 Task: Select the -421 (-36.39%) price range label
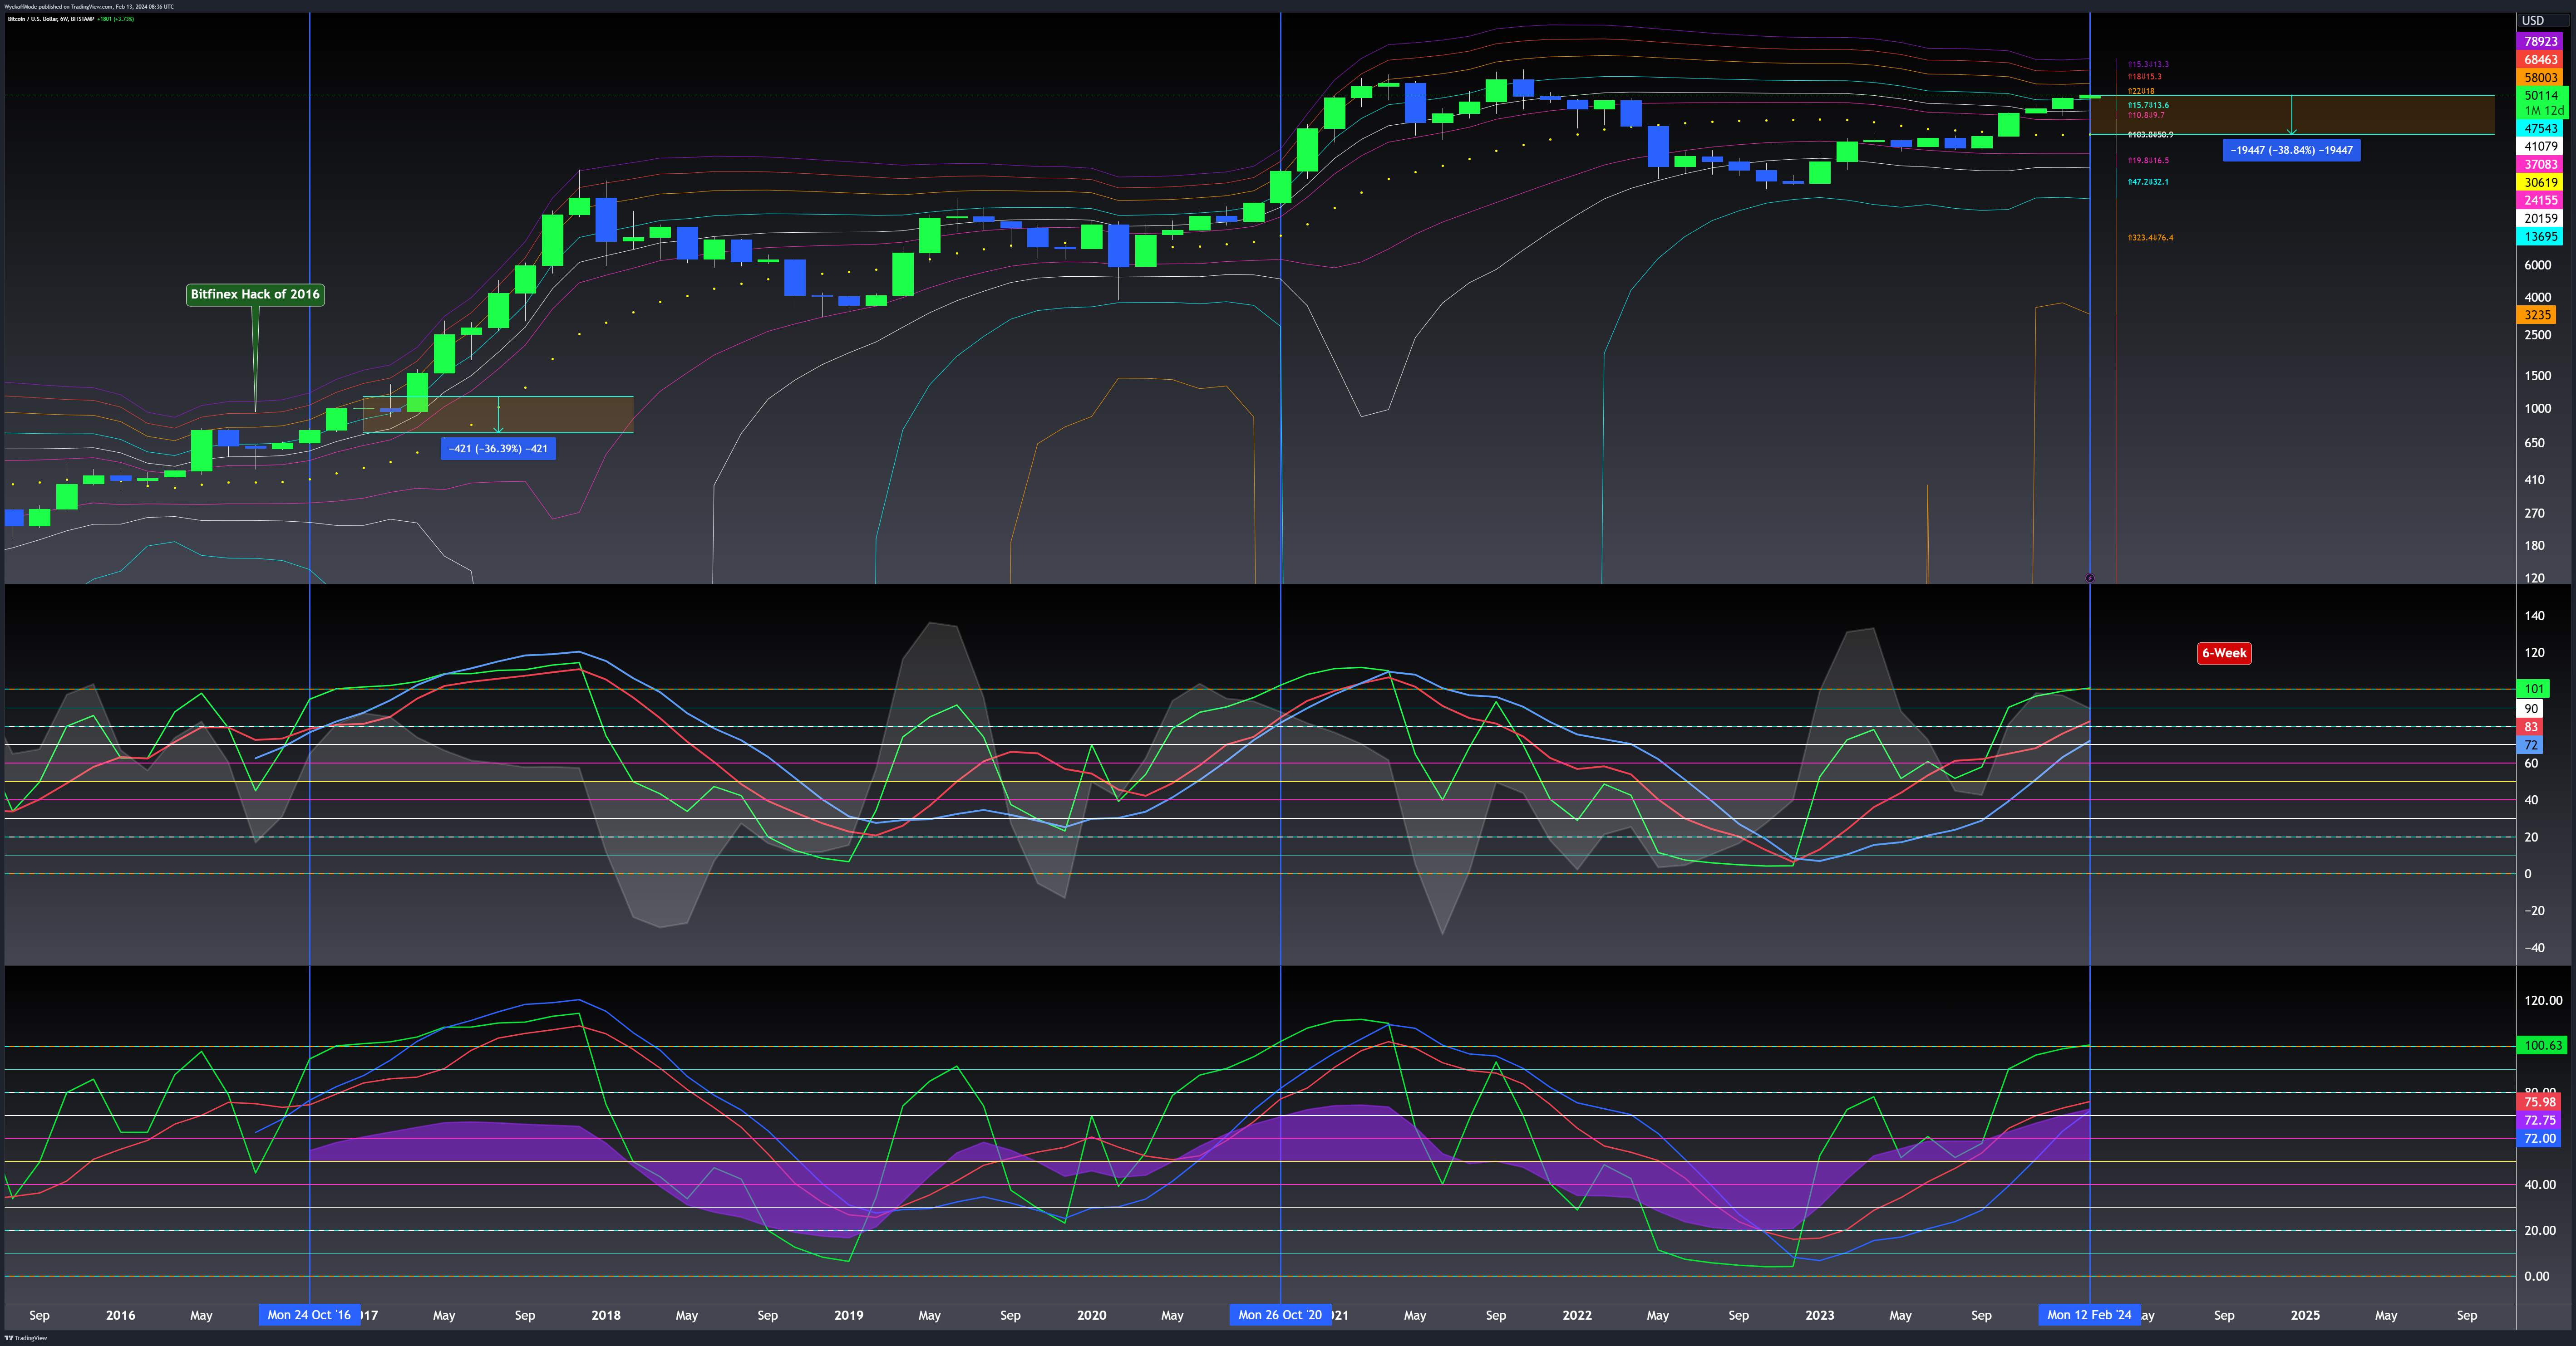pos(498,449)
